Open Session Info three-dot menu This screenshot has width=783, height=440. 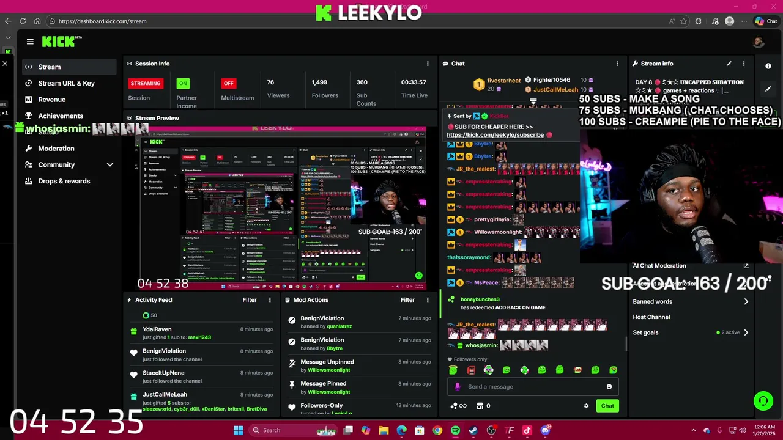pyautogui.click(x=428, y=64)
